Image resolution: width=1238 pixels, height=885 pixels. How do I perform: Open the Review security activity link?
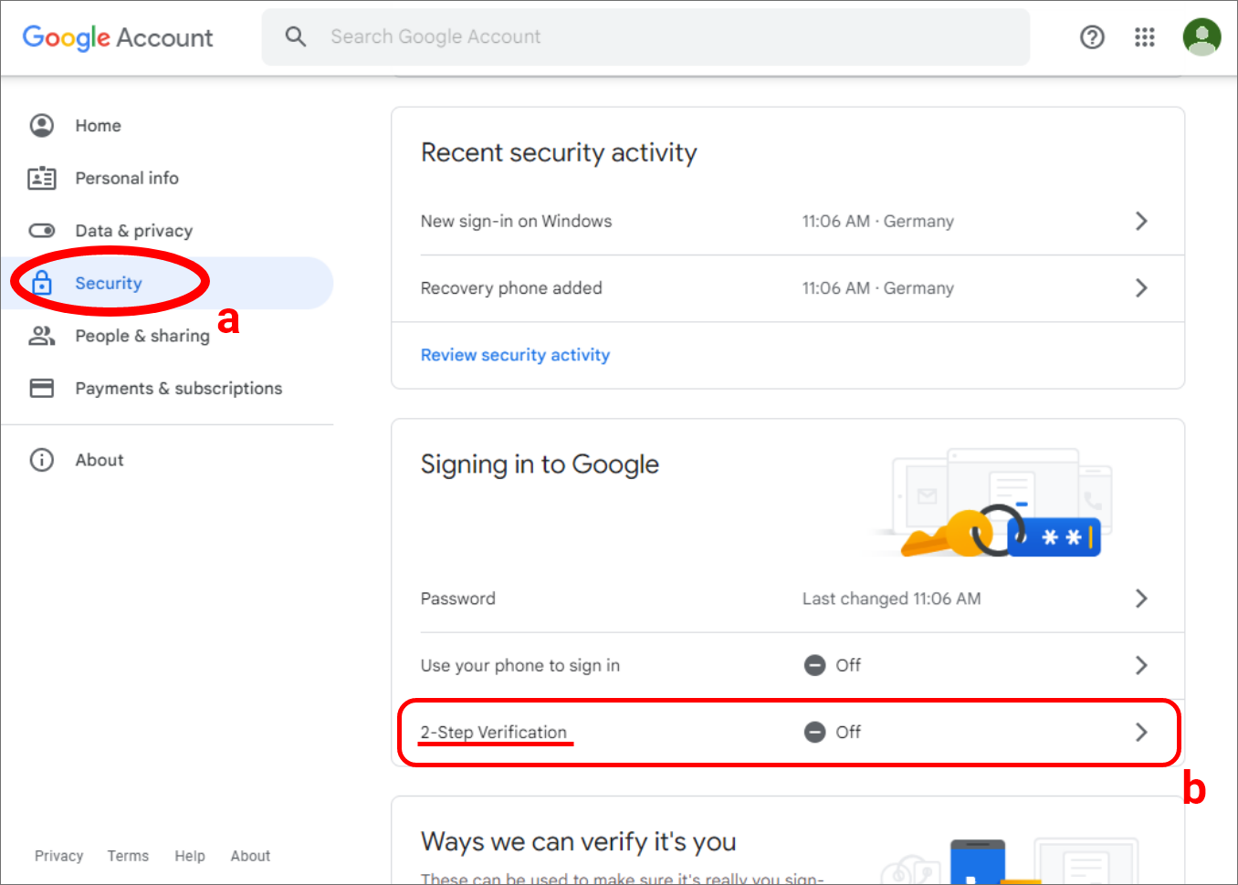[515, 355]
